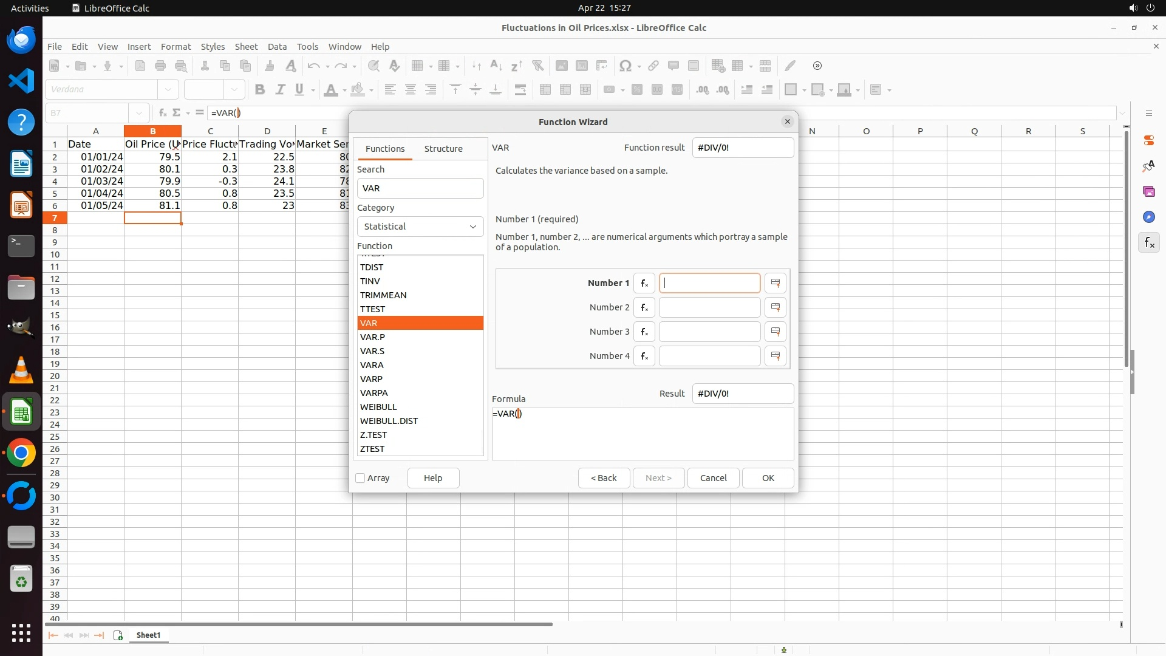The width and height of the screenshot is (1166, 656).
Task: Switch to the Structure tab
Action: (x=443, y=149)
